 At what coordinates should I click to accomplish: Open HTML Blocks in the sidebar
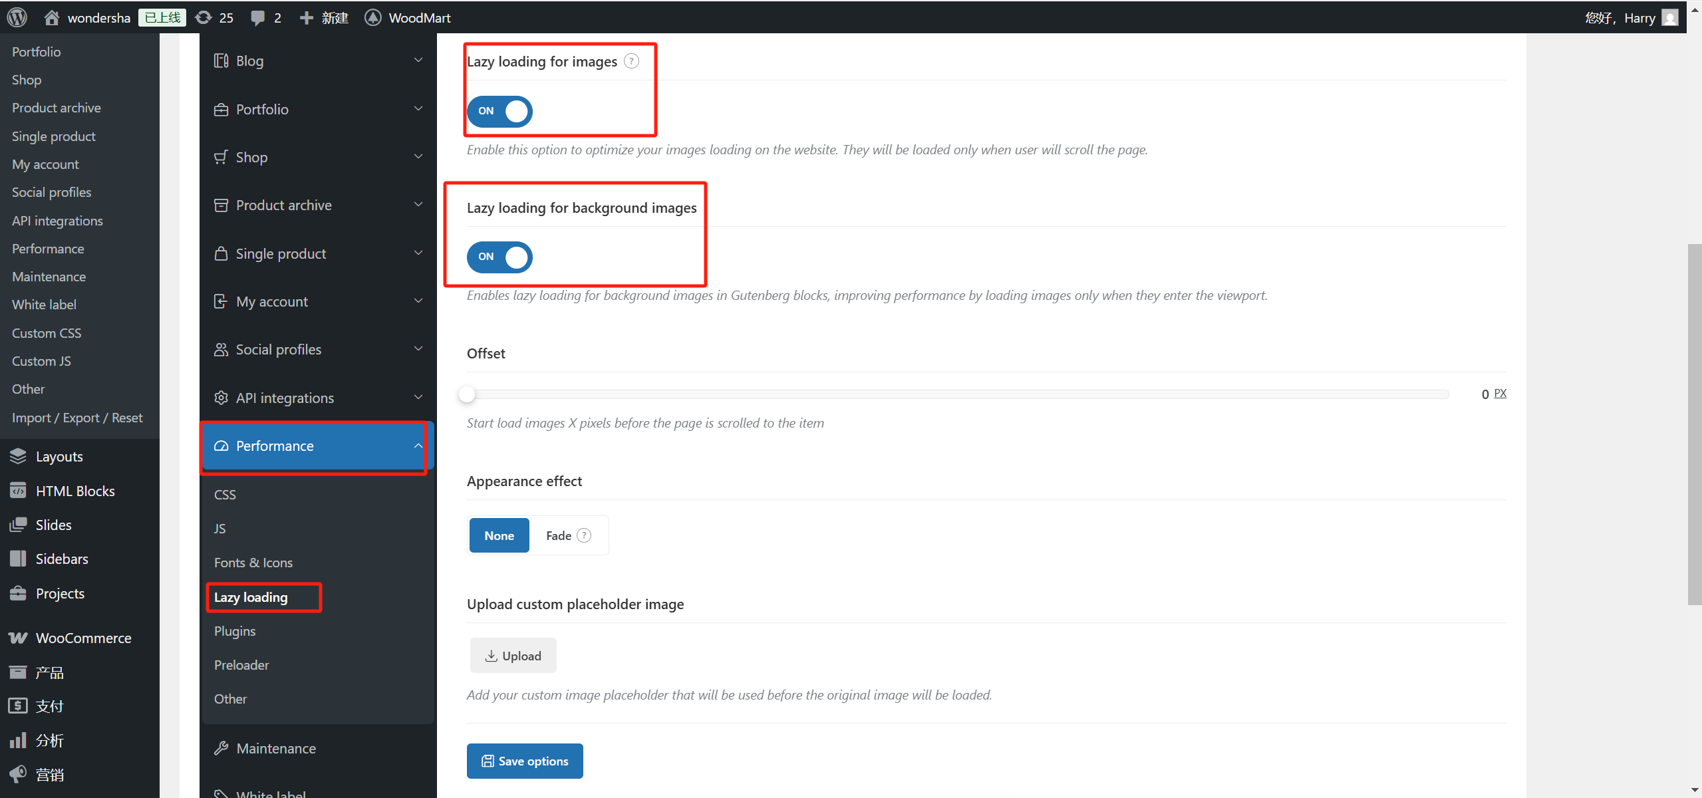75,491
